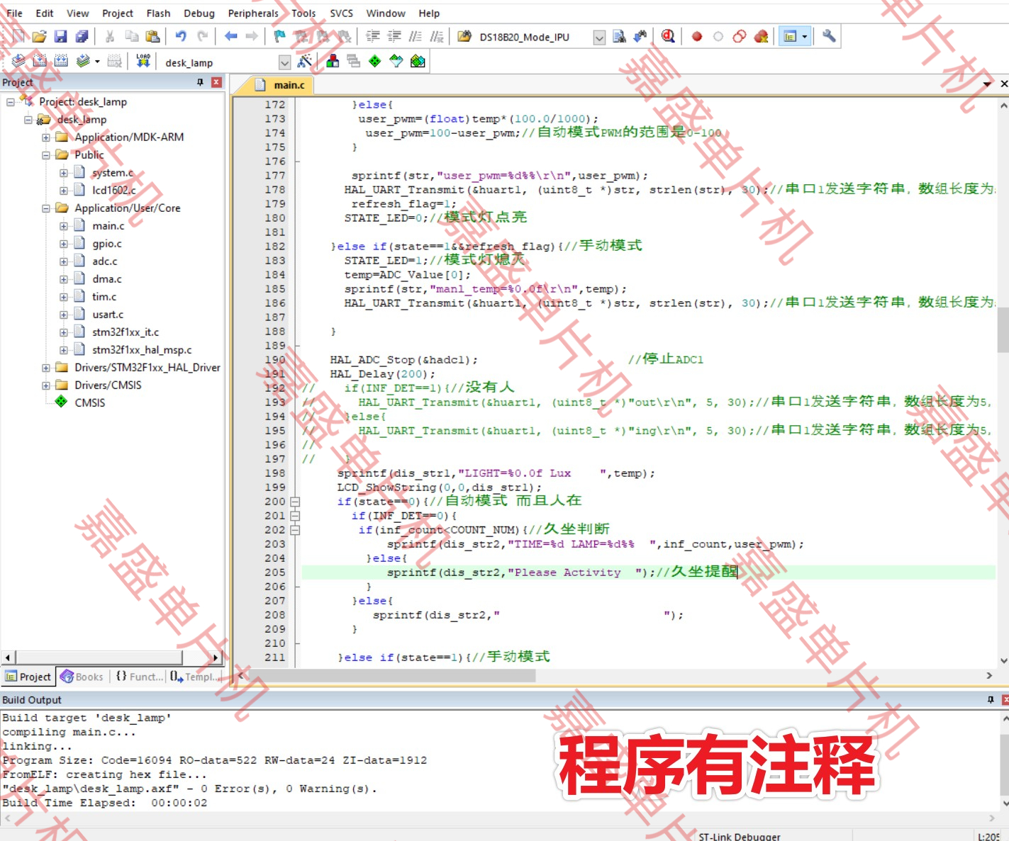The width and height of the screenshot is (1009, 841).
Task: Click in the desk_lamp target name field
Action: click(x=221, y=62)
